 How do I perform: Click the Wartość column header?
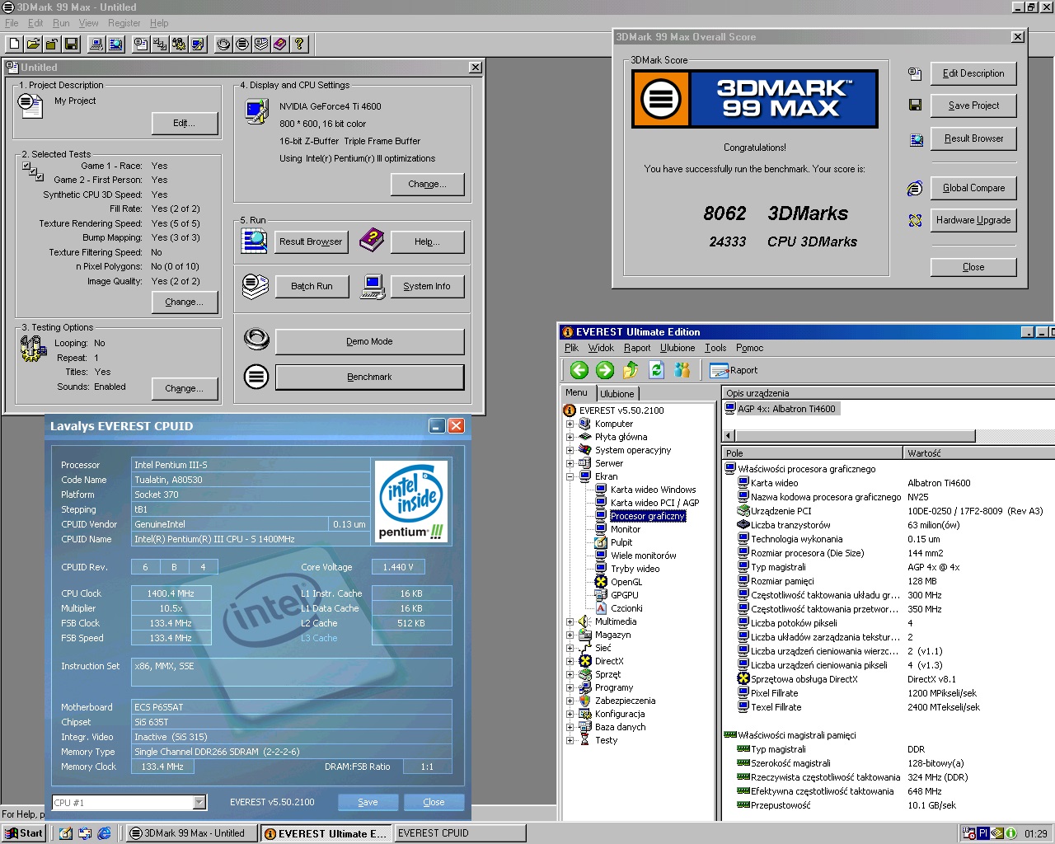(979, 453)
